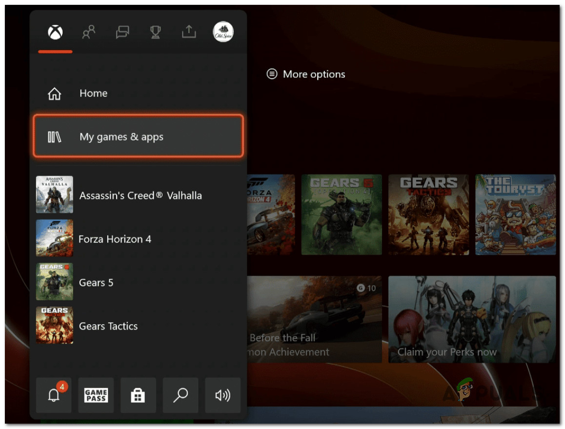Open the Microsoft Store bag icon
Viewport: 565px width, 429px height.
click(x=138, y=395)
